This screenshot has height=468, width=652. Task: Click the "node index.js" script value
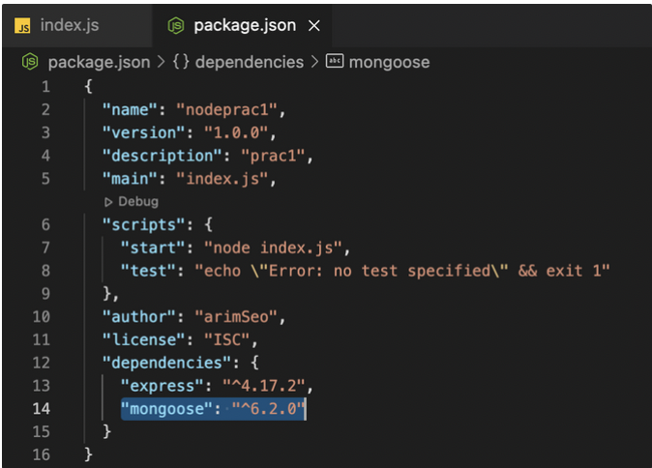click(x=273, y=248)
